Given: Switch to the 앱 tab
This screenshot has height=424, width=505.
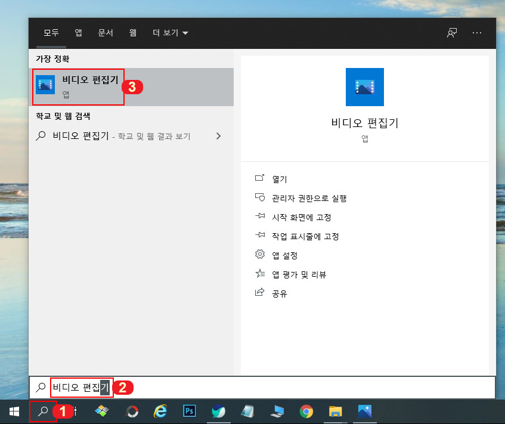Looking at the screenshot, I should tap(78, 33).
